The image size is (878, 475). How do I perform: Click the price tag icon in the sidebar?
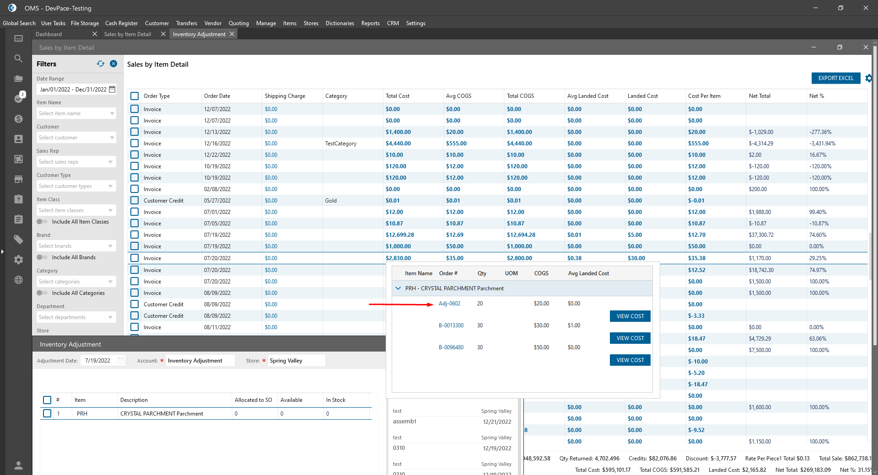[x=18, y=240]
